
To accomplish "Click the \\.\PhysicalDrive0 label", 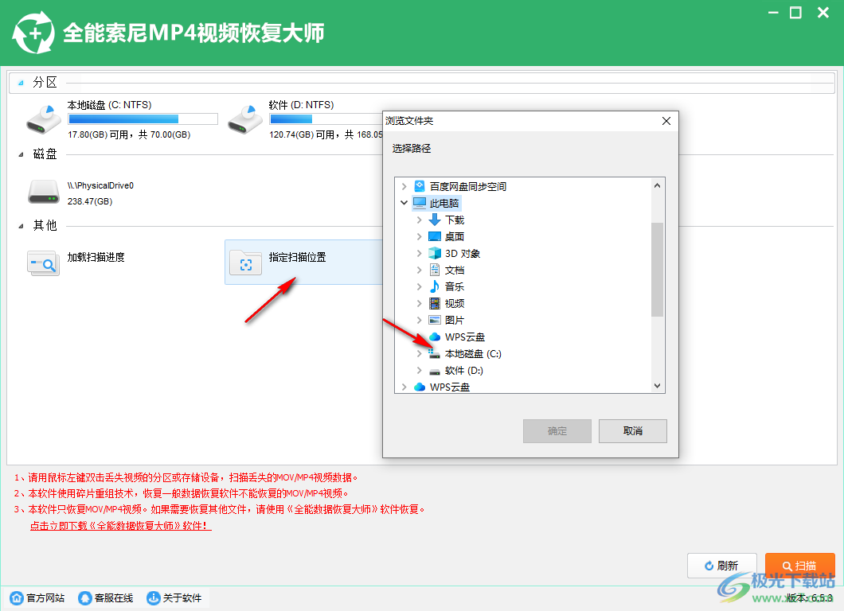I will point(100,185).
